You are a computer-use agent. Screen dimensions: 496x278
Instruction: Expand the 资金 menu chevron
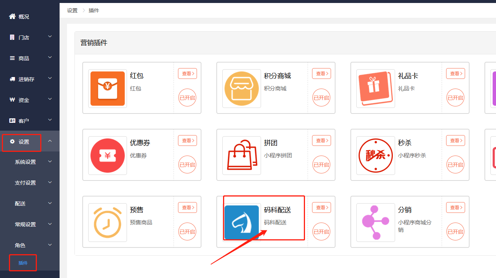[50, 99]
